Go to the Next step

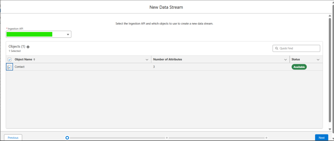pyautogui.click(x=322, y=138)
